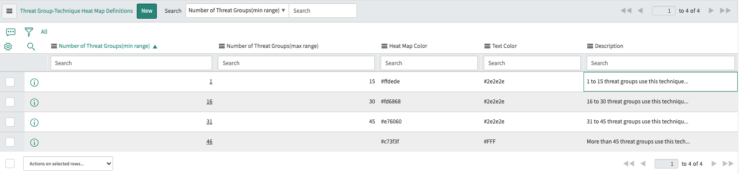Open record with min range 16
The width and height of the screenshot is (739, 174).
[209, 102]
